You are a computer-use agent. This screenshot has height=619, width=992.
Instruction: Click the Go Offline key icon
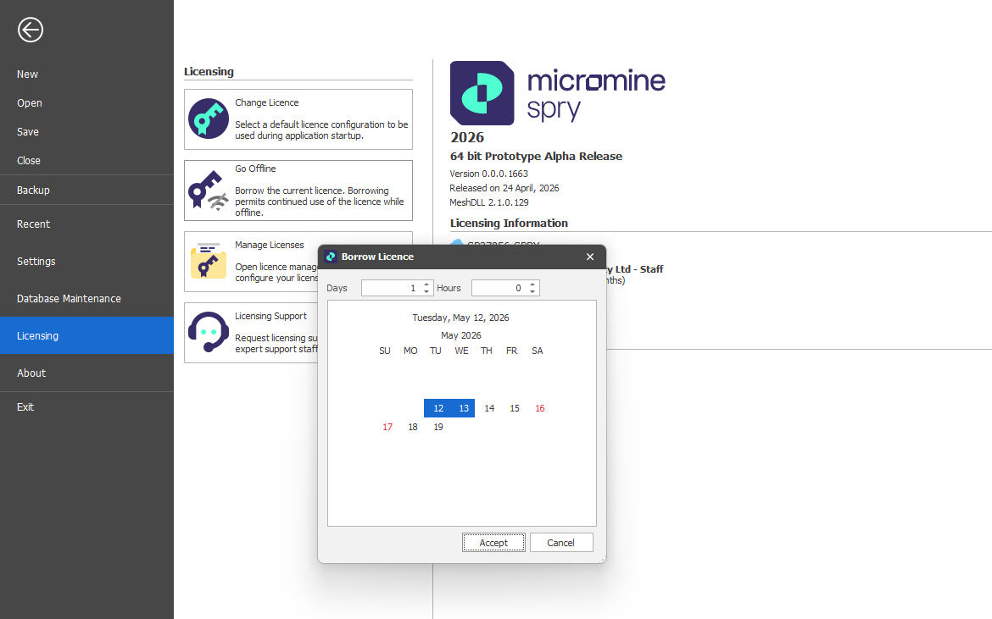(208, 191)
